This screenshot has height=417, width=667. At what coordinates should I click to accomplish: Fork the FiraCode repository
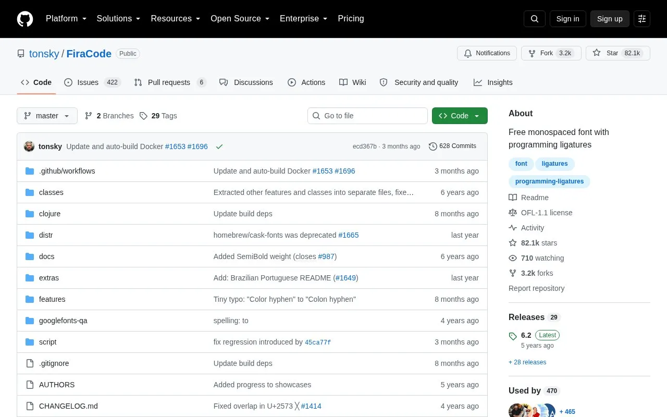tap(551, 53)
